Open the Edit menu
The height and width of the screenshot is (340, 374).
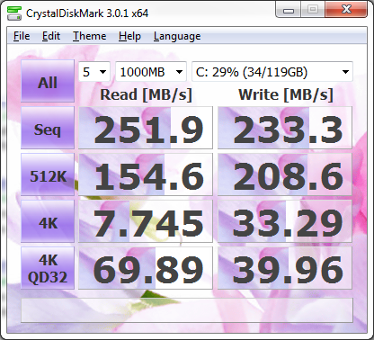pyautogui.click(x=51, y=36)
